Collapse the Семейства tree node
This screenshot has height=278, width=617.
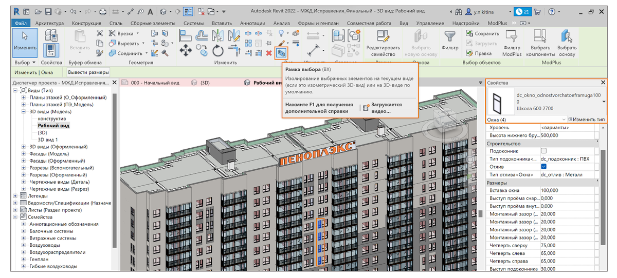pos(15,217)
